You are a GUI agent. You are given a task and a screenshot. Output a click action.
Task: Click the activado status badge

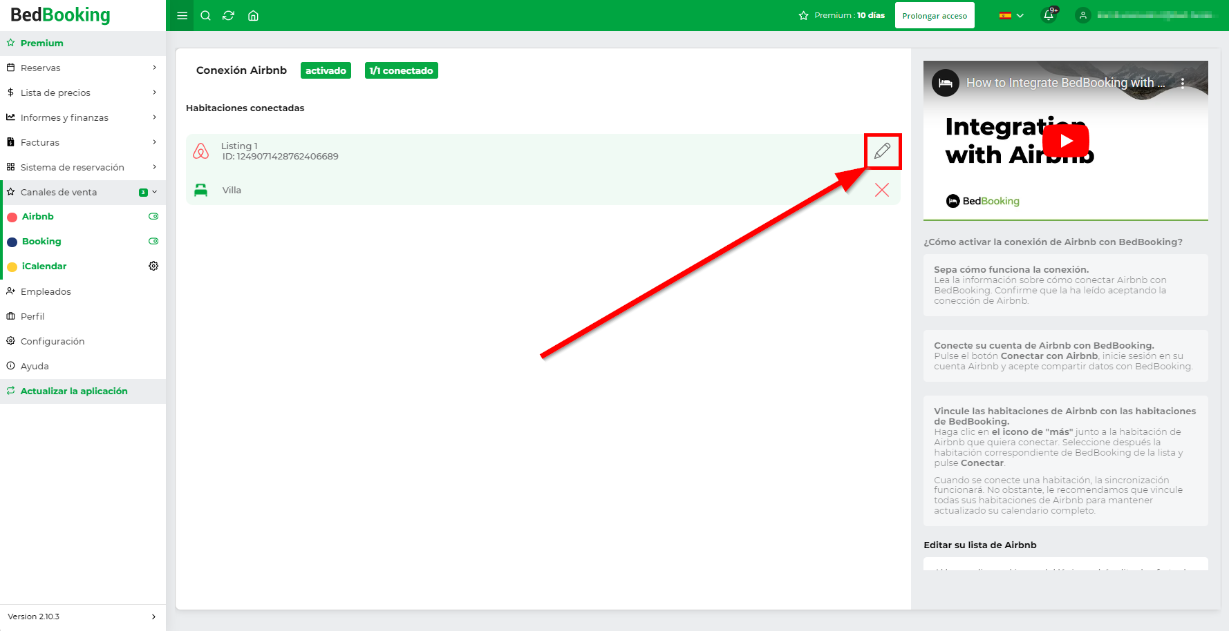(326, 70)
